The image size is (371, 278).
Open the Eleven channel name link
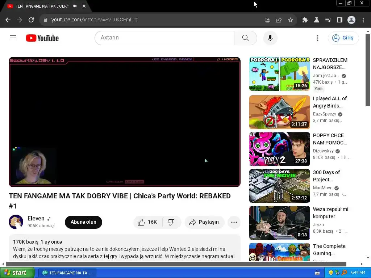[x=36, y=218]
